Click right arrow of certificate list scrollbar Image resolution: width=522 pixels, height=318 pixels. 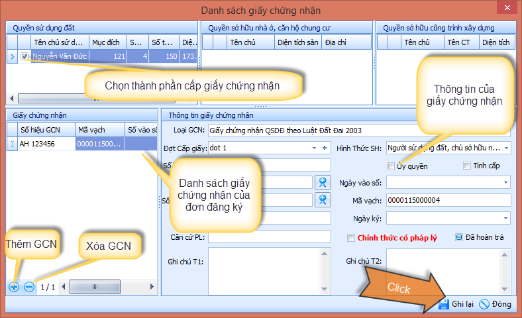151,287
